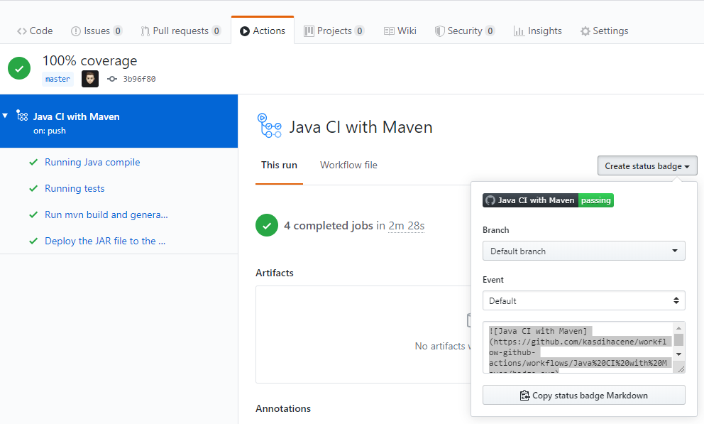Open the Issues tab
704x424 pixels.
[x=96, y=31]
